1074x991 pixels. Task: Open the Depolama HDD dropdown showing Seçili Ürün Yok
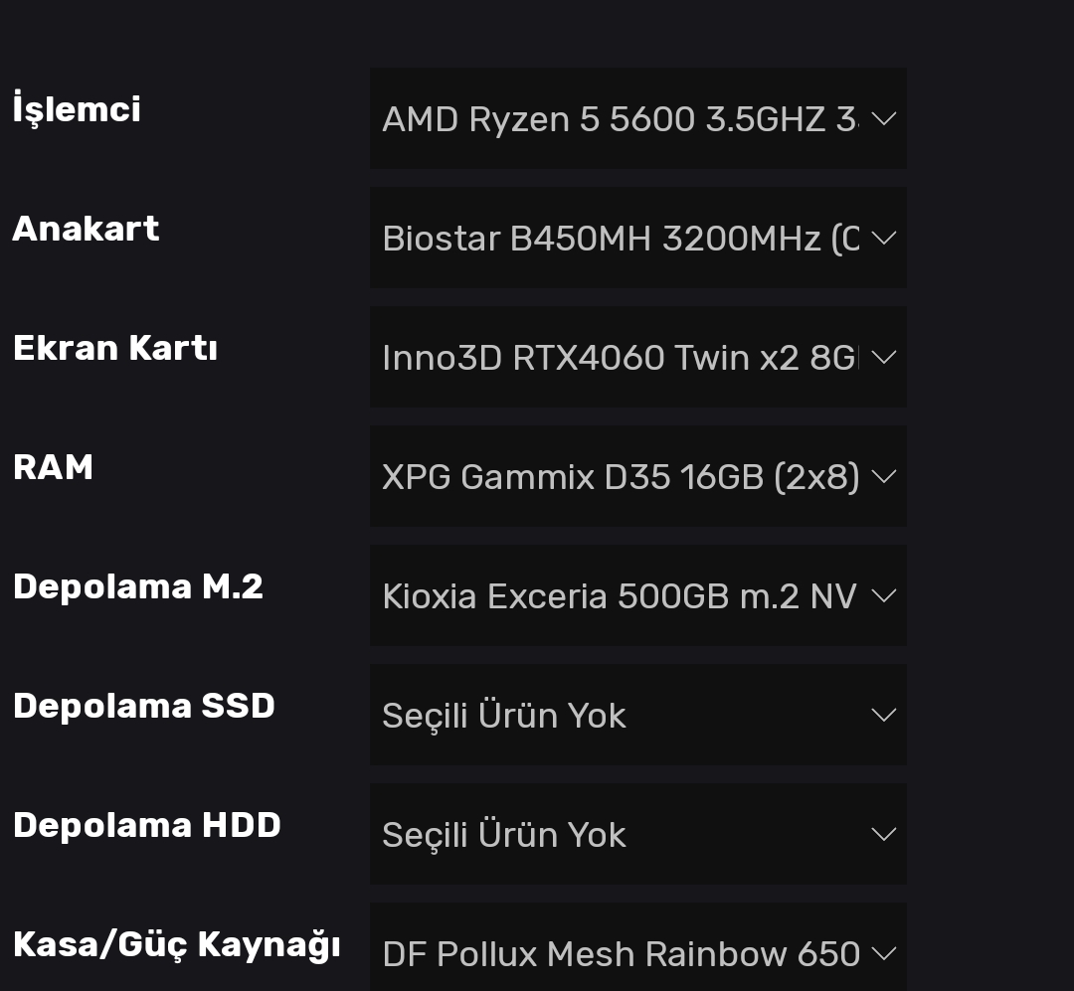620,834
